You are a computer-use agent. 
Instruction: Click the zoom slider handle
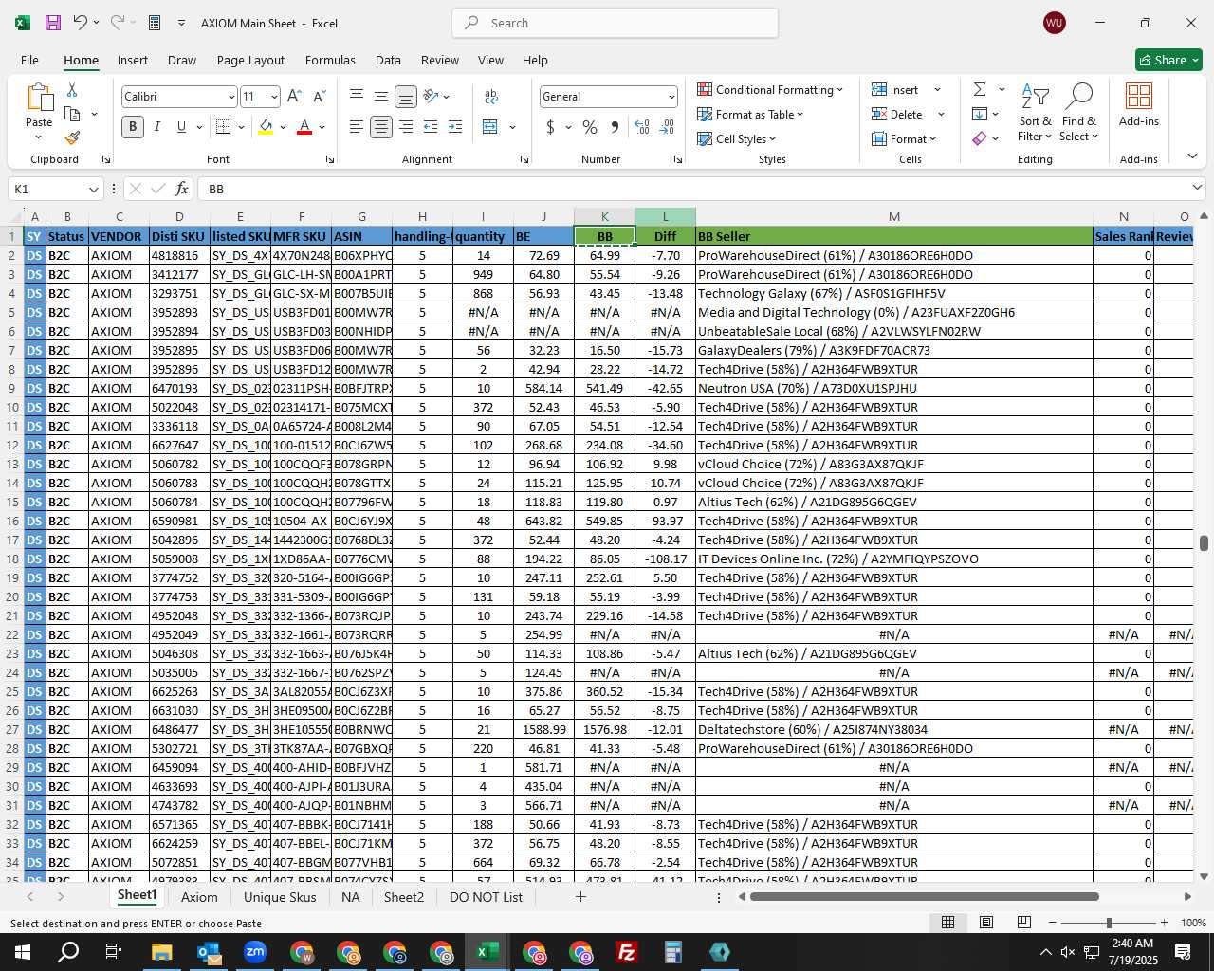[x=1109, y=923]
